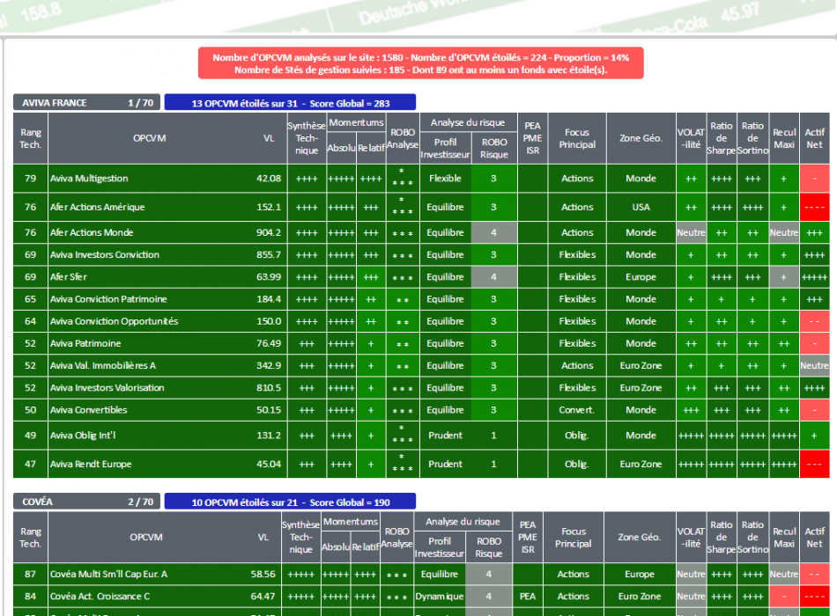837x616 pixels.
Task: Click OPCVM column header in Aviva table
Action: [150, 138]
